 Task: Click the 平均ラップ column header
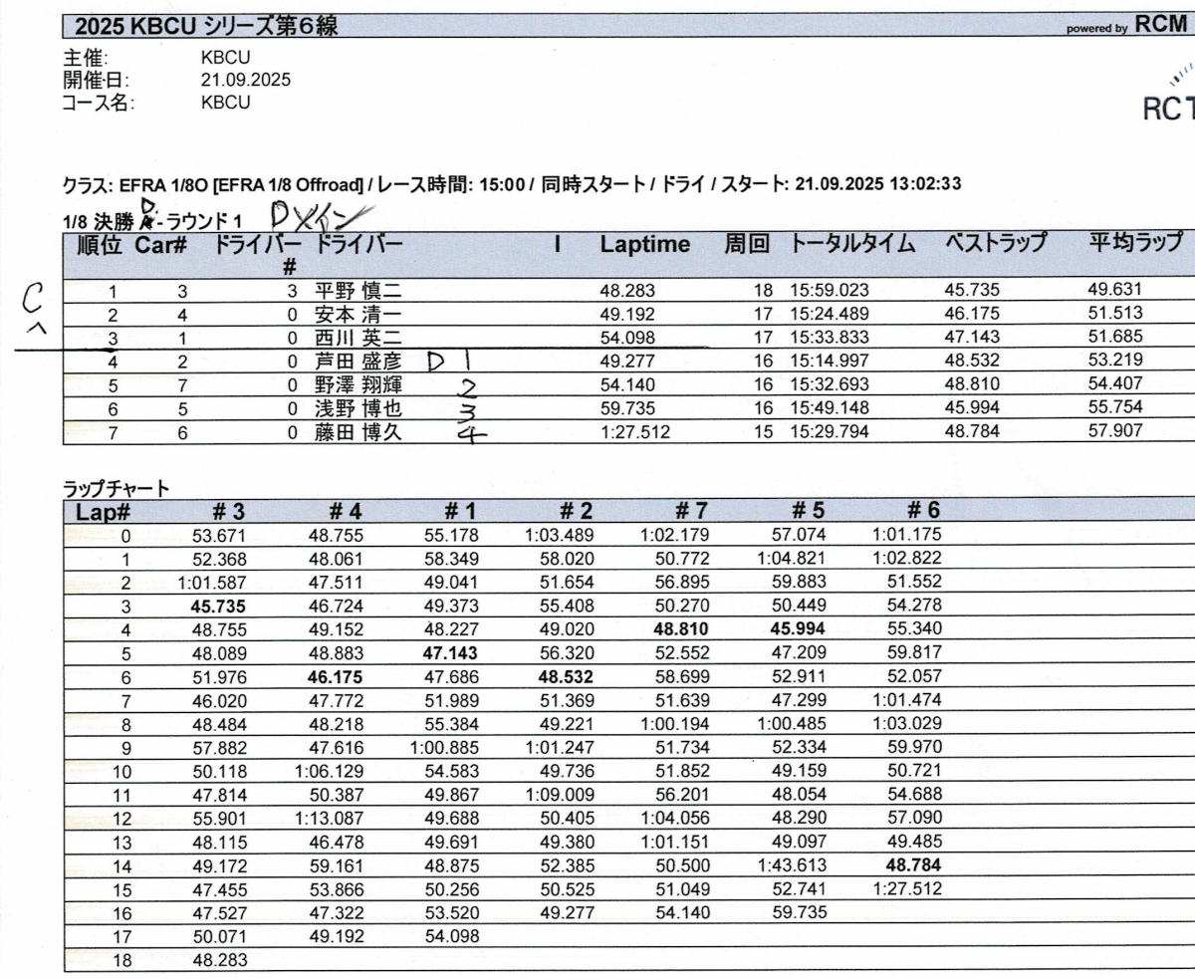tap(1135, 244)
